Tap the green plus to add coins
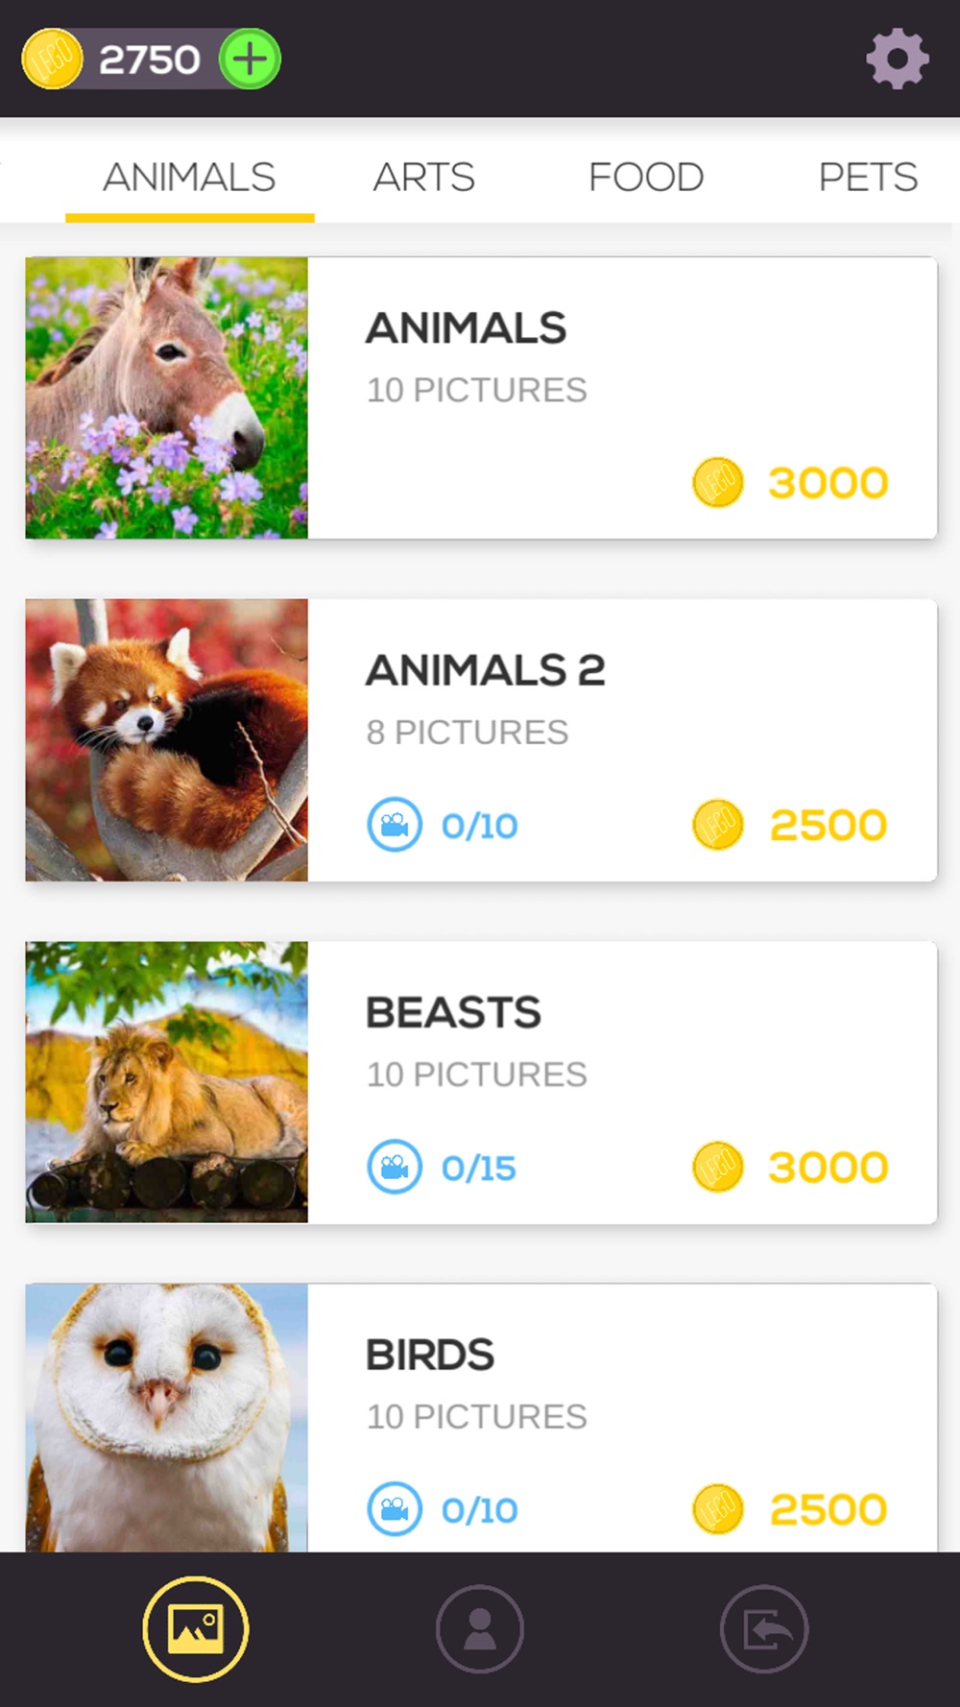The image size is (960, 1707). click(x=250, y=59)
